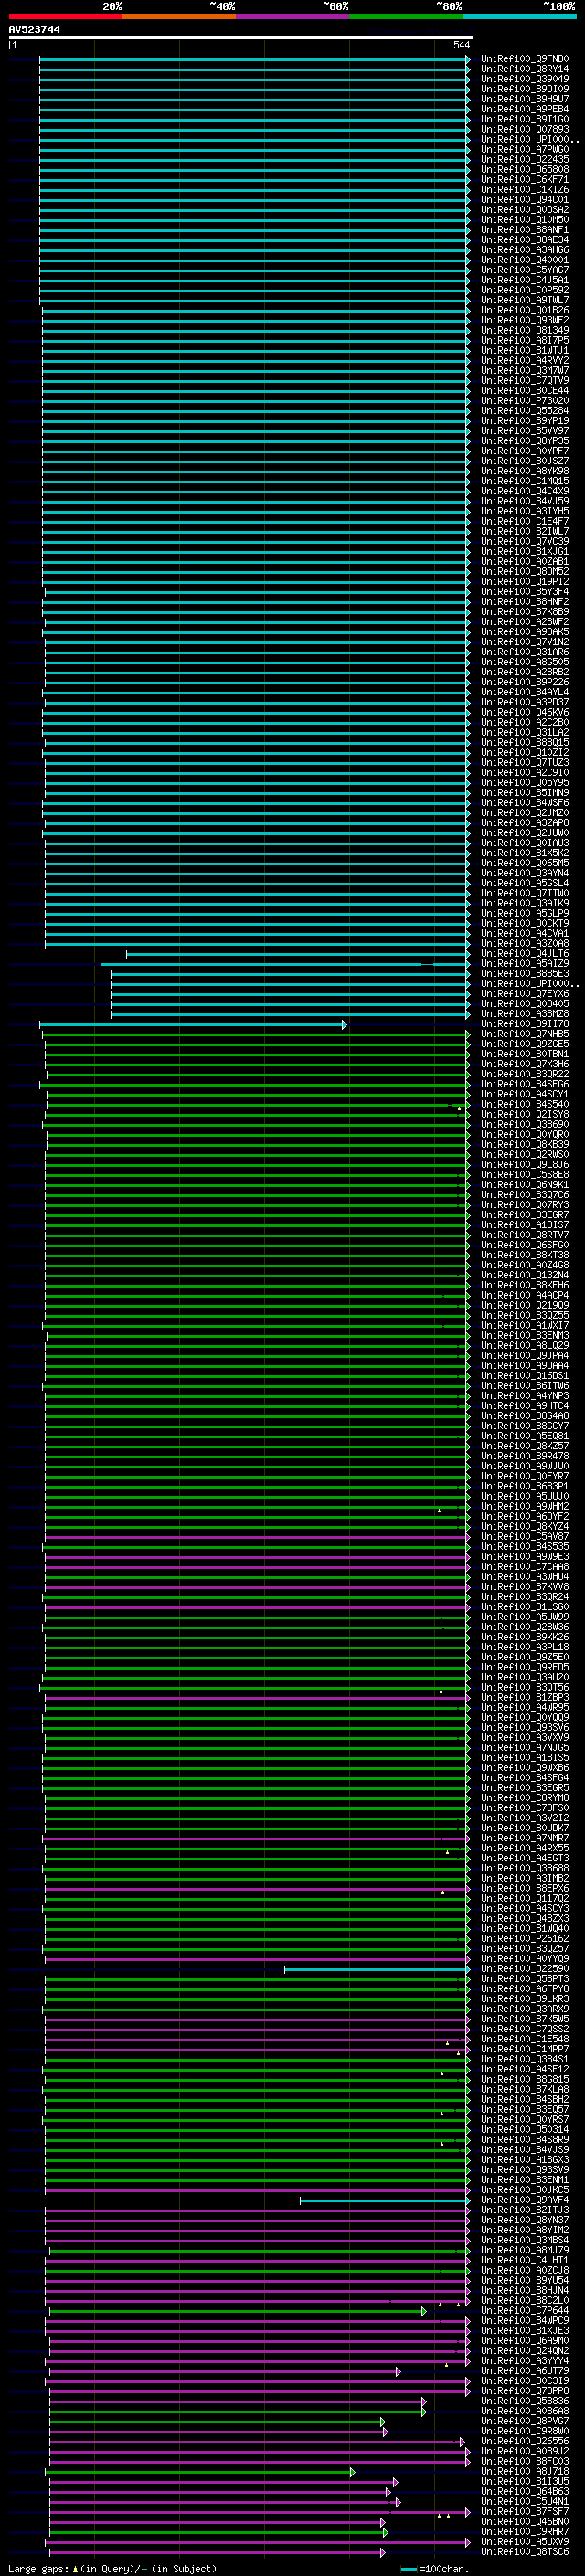Select UniRef100_B0TBN1 label

(524, 1054)
